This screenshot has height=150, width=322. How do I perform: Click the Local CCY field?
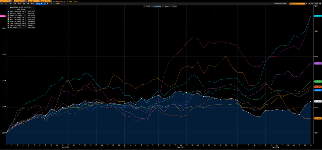pyautogui.click(x=45, y=1)
